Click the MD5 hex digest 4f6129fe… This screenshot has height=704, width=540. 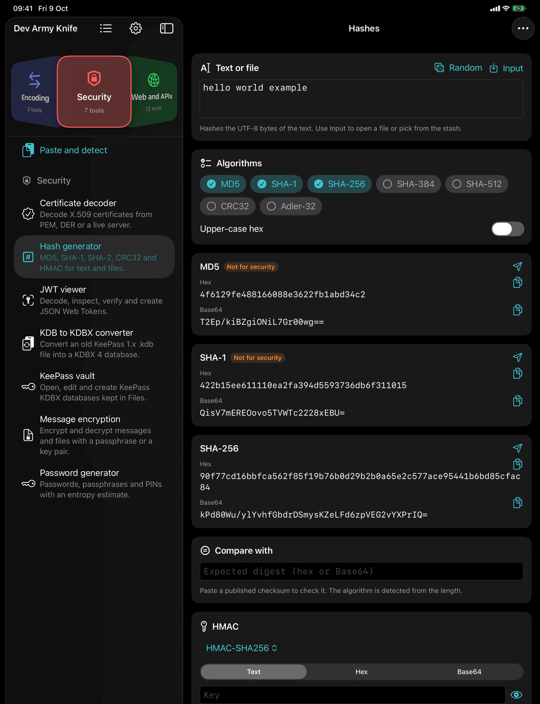click(283, 295)
